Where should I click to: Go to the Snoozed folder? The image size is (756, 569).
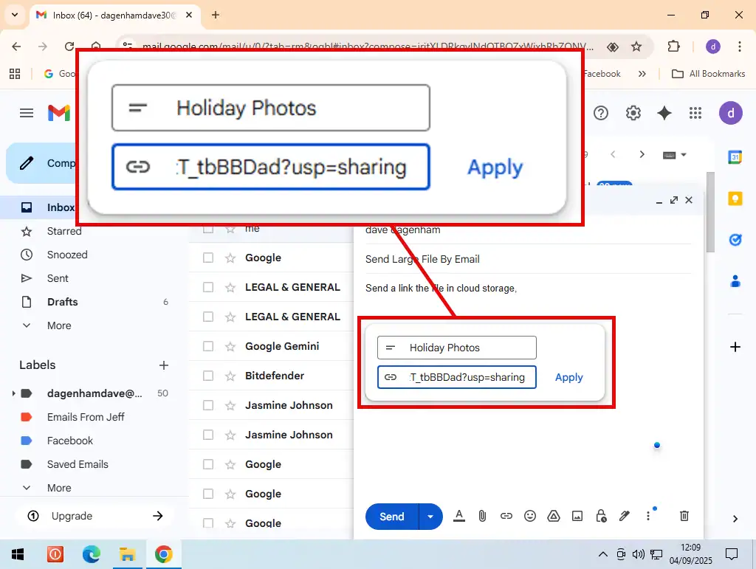coord(66,255)
